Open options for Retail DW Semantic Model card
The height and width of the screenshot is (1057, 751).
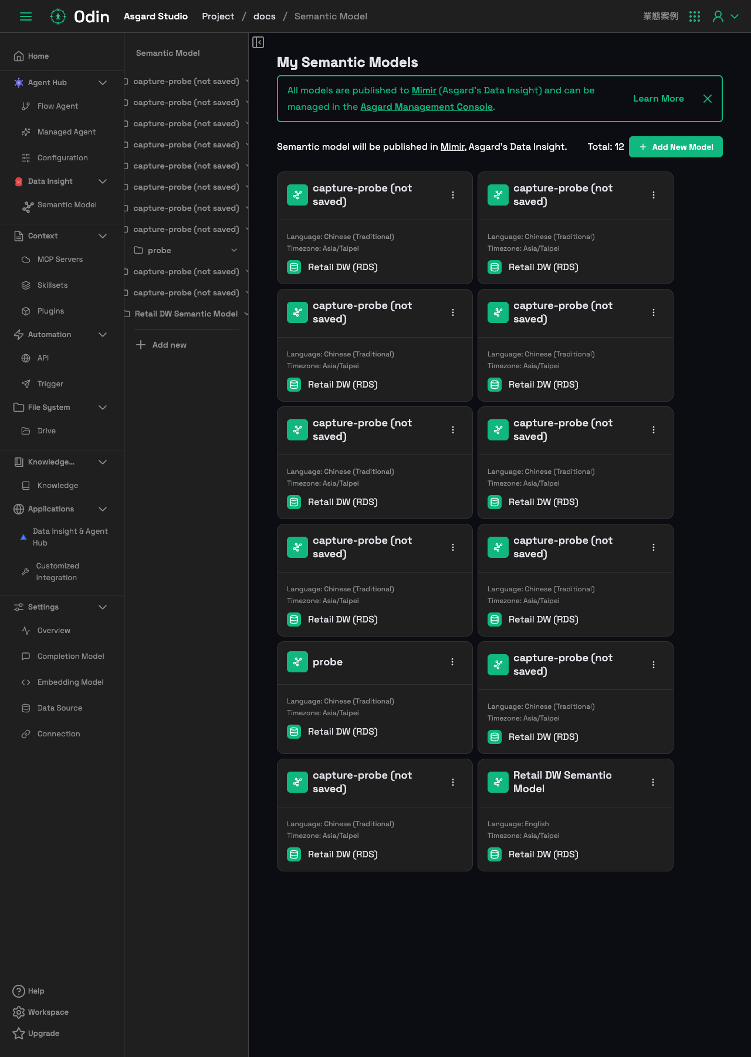tap(653, 782)
